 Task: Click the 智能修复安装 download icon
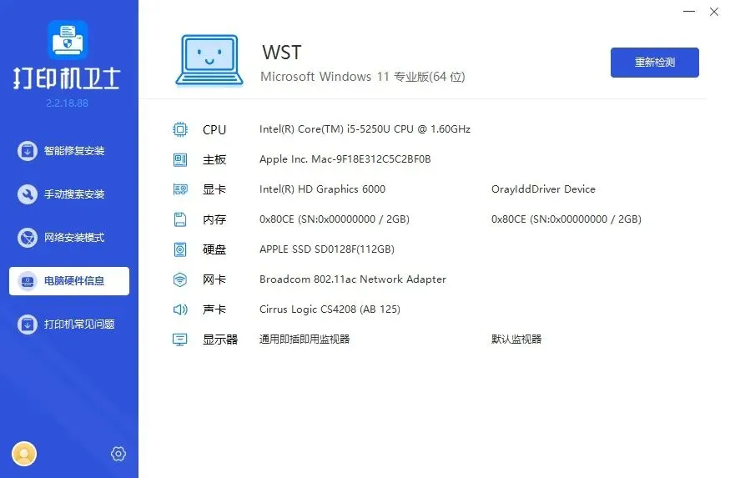coord(27,151)
